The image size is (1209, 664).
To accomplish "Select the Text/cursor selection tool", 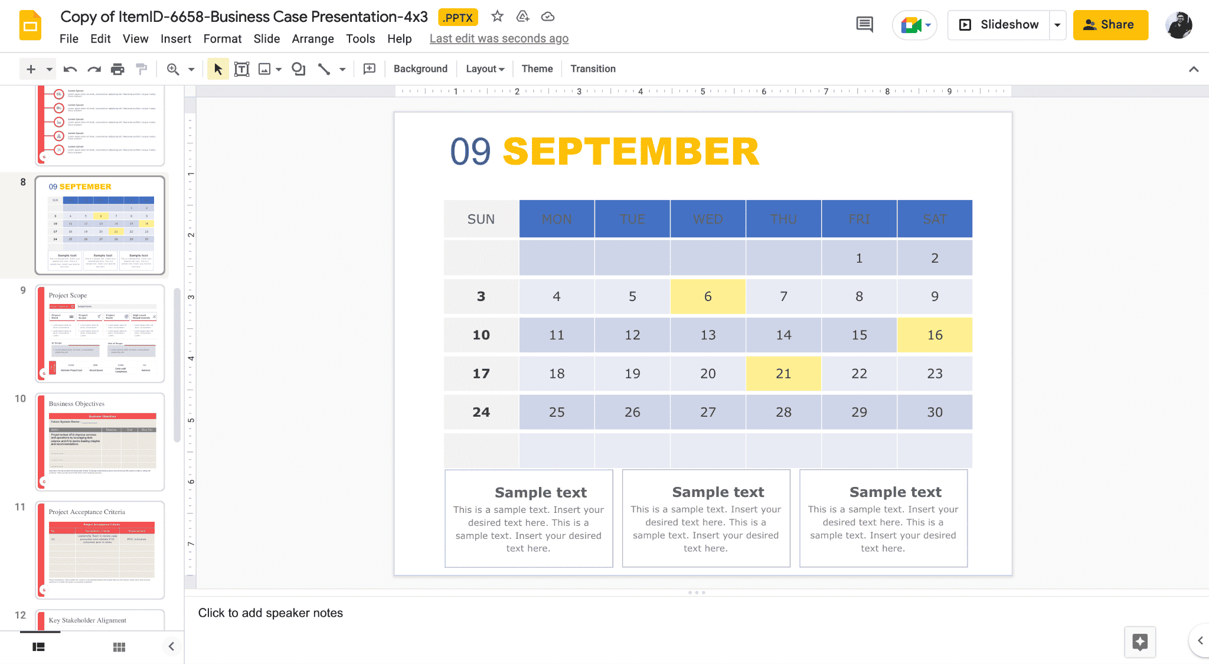I will click(218, 68).
